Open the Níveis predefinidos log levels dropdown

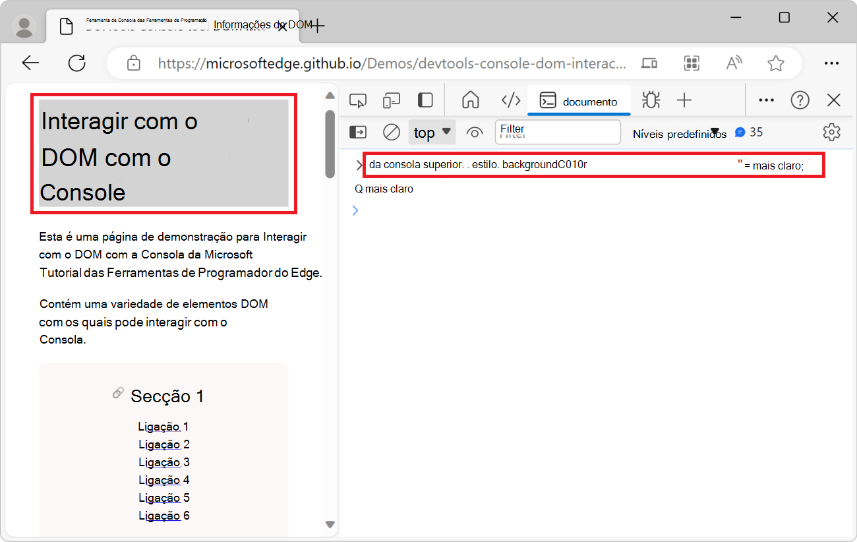coord(679,133)
